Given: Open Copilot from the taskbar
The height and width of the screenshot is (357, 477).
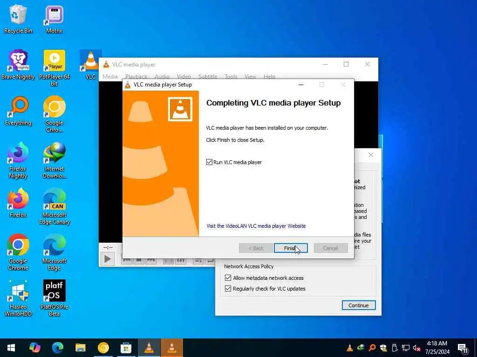Looking at the screenshot, I should click(34, 348).
